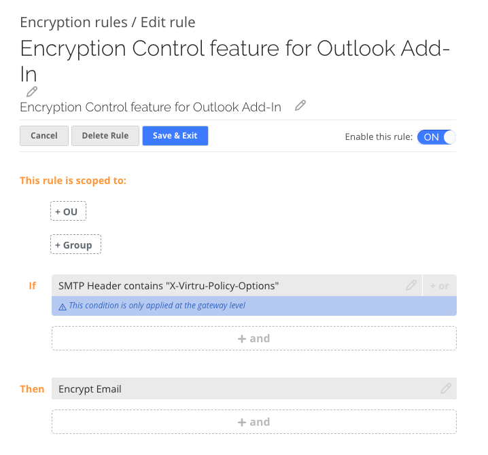The image size is (488, 455).
Task: Edit the SMTP Header condition pencil
Action: pos(411,285)
